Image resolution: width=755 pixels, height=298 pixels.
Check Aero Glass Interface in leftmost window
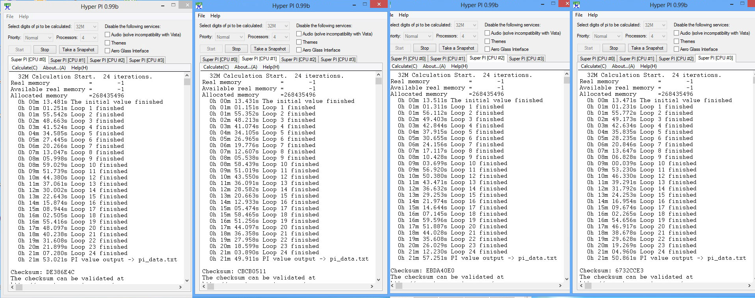click(107, 51)
